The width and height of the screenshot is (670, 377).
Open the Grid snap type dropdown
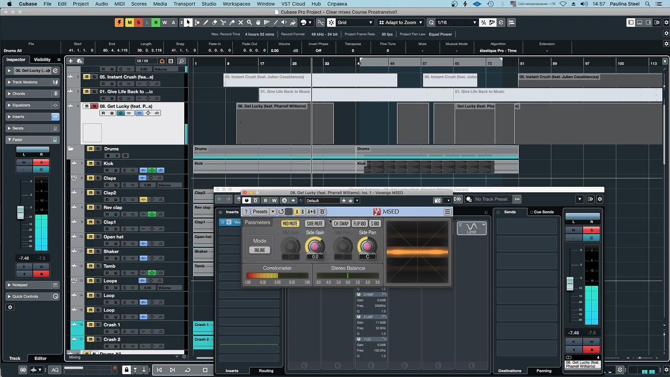pos(355,23)
